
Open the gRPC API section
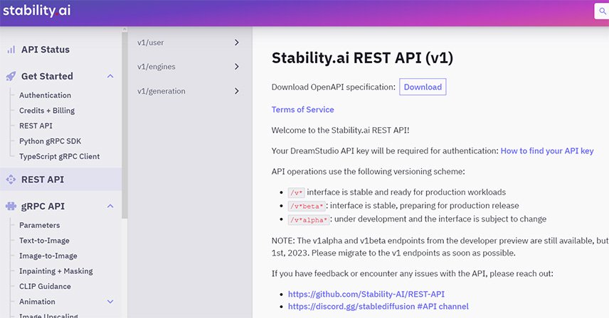pyautogui.click(x=43, y=206)
